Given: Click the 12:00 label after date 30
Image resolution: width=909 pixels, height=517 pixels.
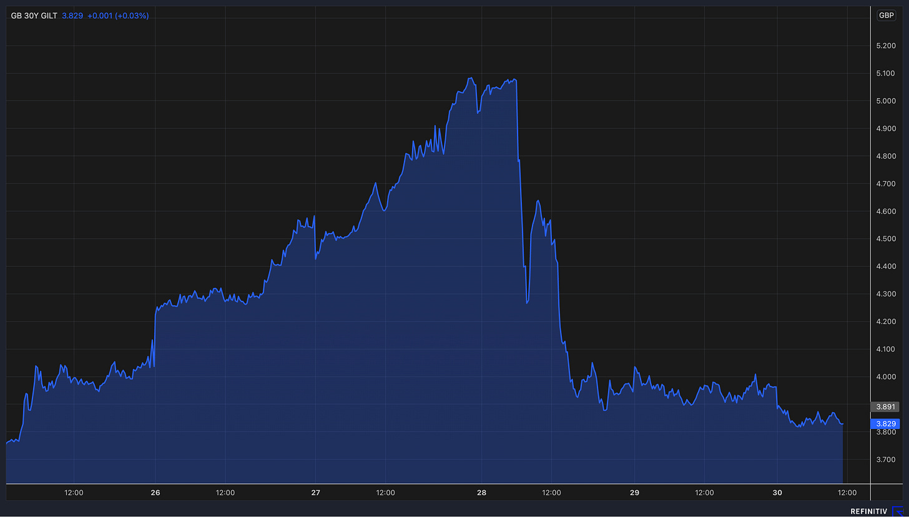Looking at the screenshot, I should [x=847, y=493].
